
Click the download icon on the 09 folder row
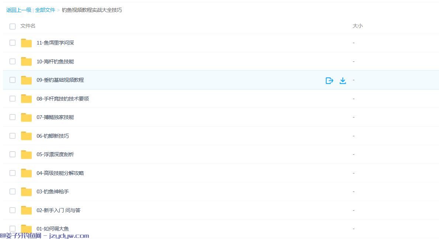343,81
